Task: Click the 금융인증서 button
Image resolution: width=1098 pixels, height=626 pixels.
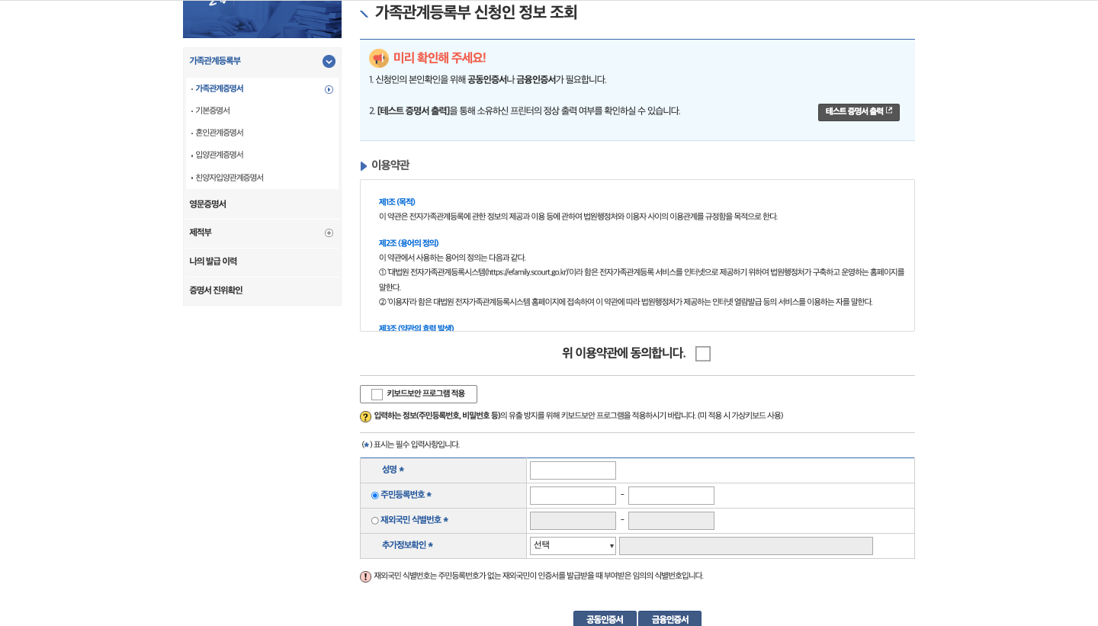Action: pyautogui.click(x=669, y=618)
